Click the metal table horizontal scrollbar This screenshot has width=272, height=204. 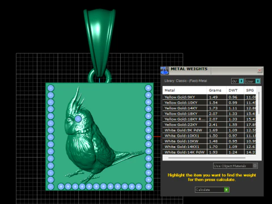coord(207,158)
